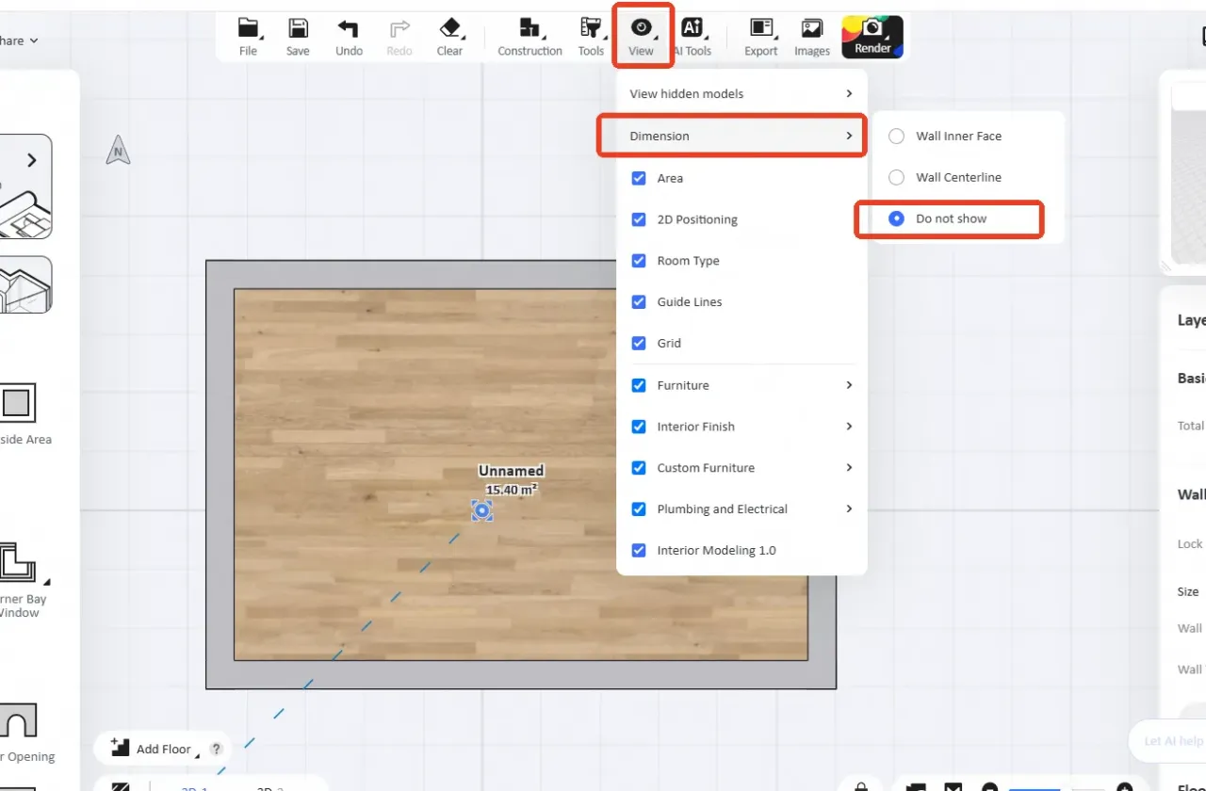Click the north compass icon
1206x791 pixels.
tap(118, 150)
